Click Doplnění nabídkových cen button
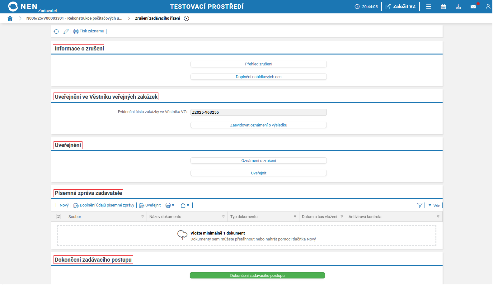 tap(259, 77)
